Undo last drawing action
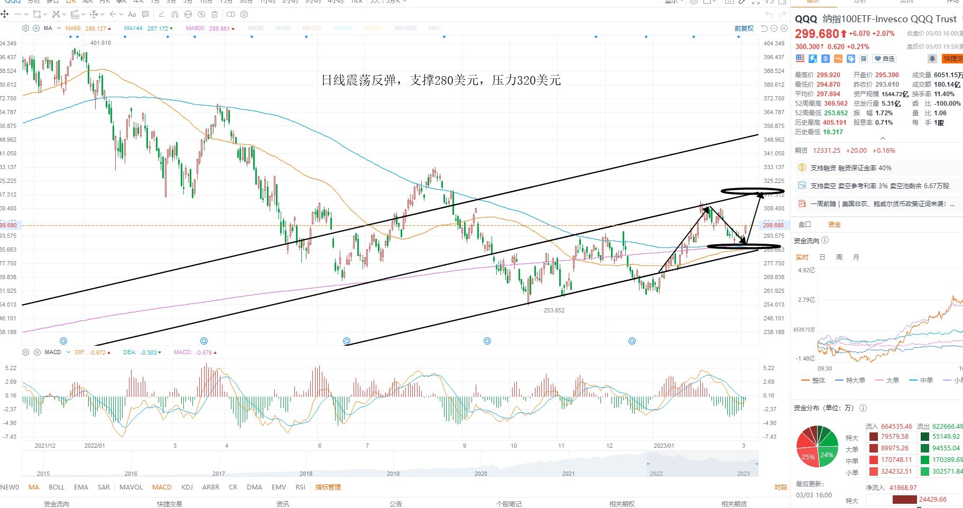The width and height of the screenshot is (963, 508). pos(769,14)
